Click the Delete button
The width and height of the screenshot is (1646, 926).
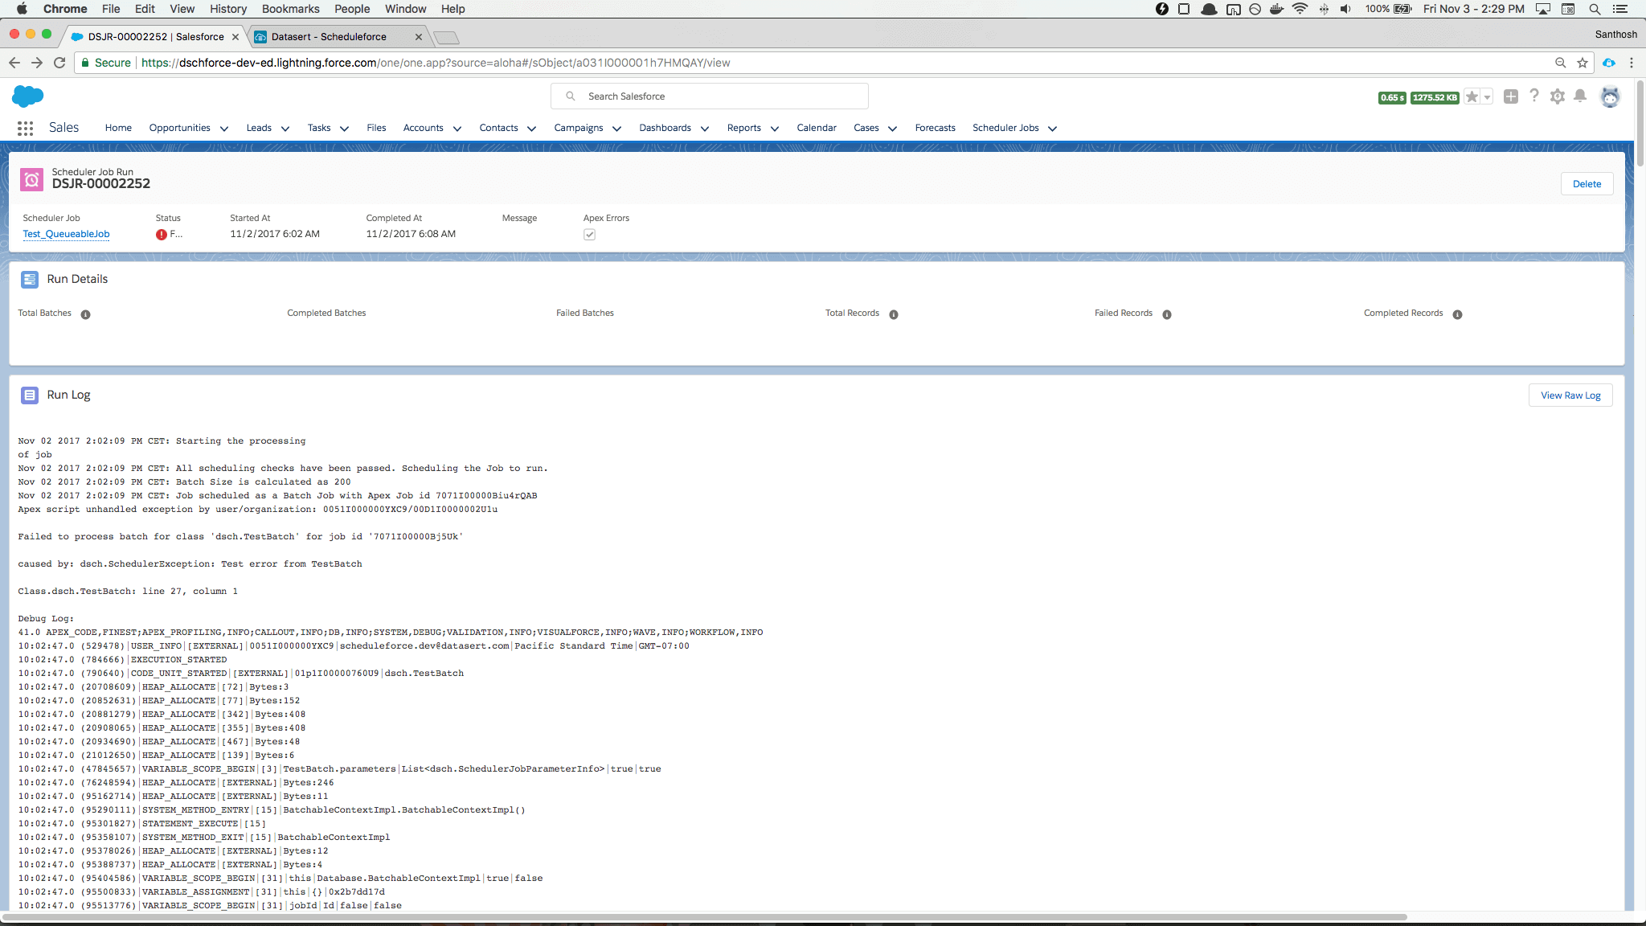click(x=1586, y=184)
